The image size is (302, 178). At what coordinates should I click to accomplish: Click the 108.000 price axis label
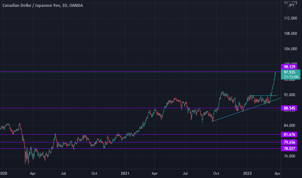pyautogui.click(x=290, y=33)
